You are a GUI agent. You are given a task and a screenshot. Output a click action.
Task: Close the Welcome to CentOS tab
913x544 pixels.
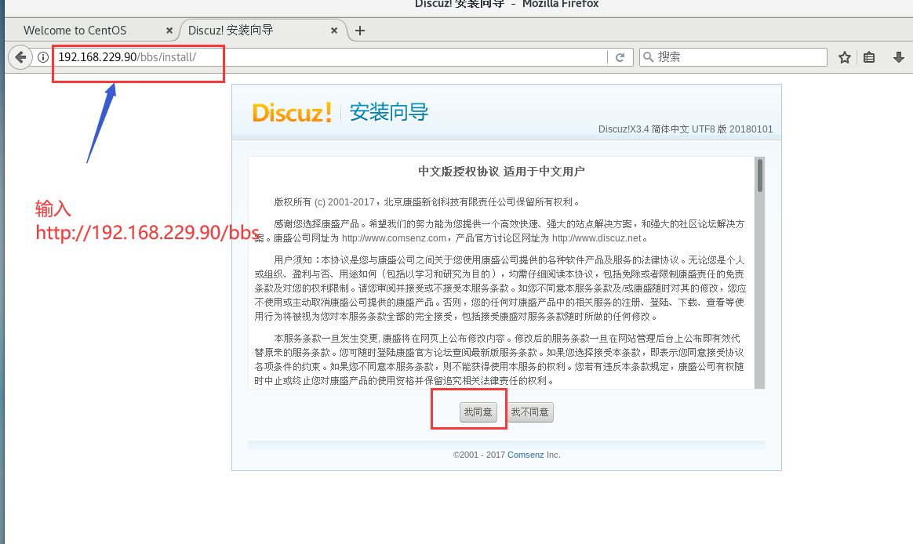click(x=169, y=31)
